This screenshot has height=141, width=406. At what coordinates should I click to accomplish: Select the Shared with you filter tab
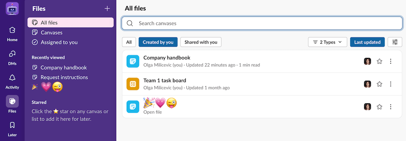point(201,42)
